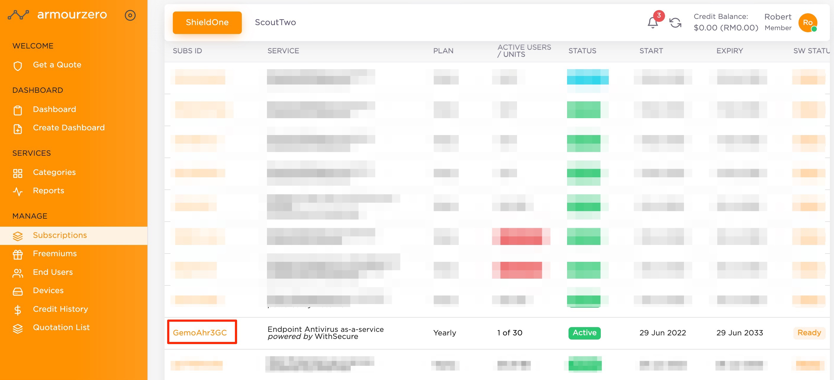Click the PLAN column header
Image resolution: width=834 pixels, height=380 pixels.
click(443, 51)
